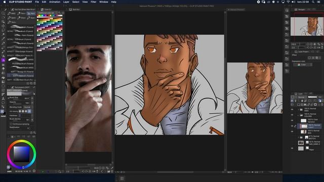324x182 pixels.
Task: Select the SOFT - Shaggy 02 sub tool
Action: [x=20, y=72]
